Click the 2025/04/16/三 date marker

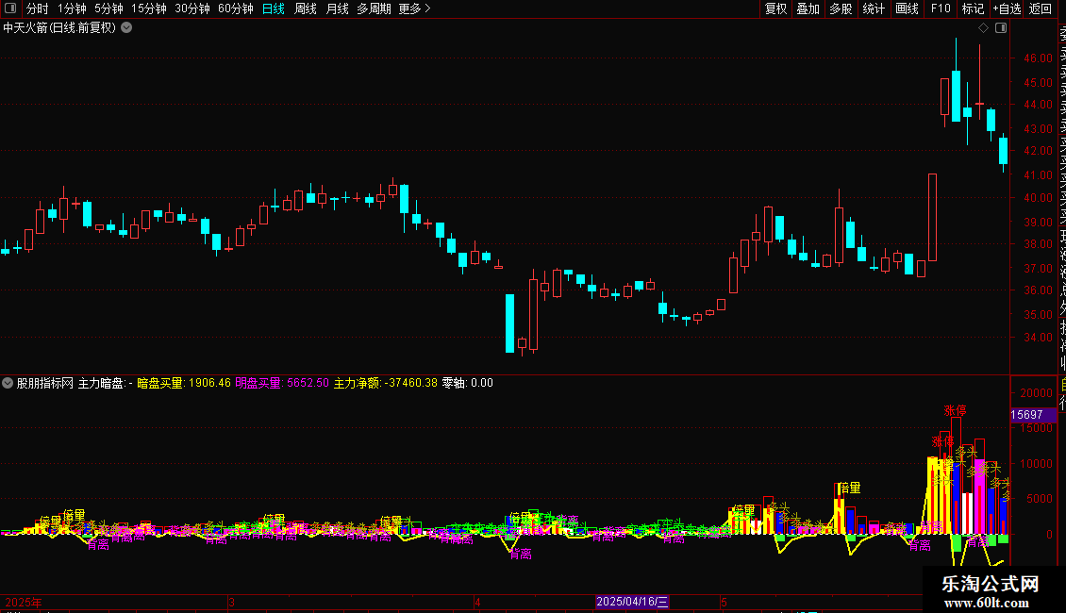632,602
